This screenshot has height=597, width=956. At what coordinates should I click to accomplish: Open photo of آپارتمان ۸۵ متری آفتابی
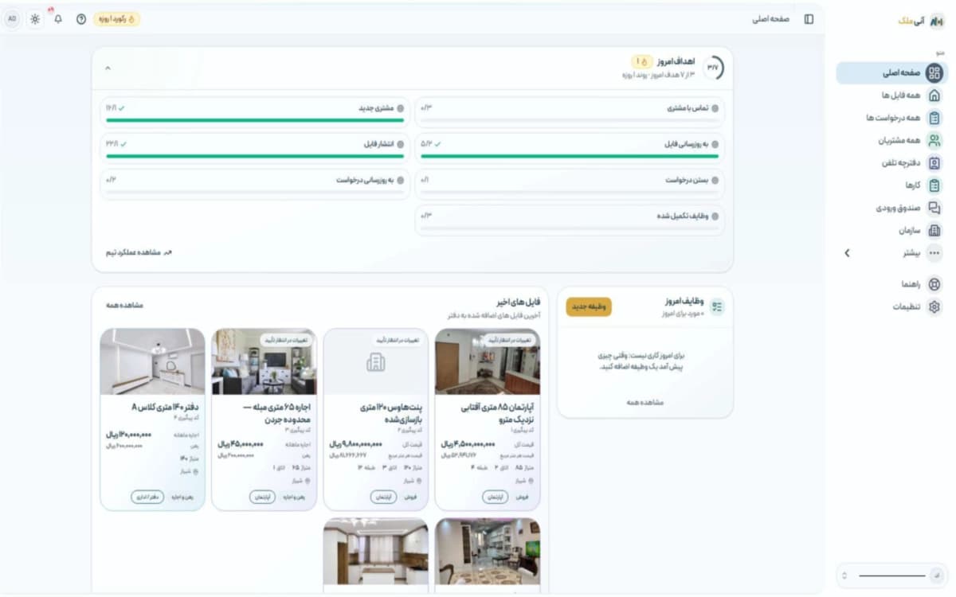[488, 362]
